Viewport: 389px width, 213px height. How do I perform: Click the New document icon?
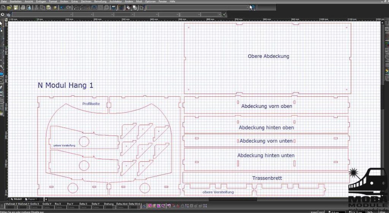click(x=3, y=8)
